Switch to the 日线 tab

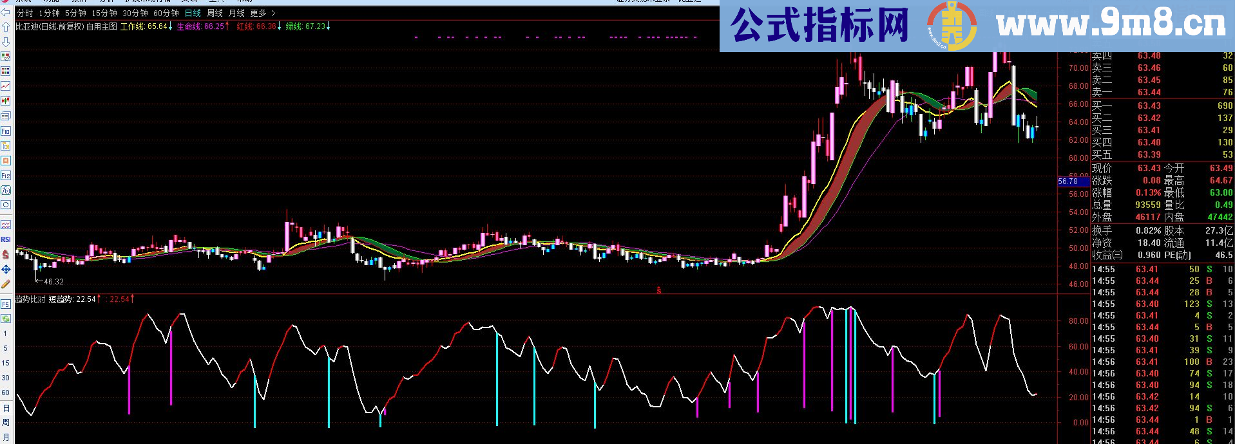(193, 13)
